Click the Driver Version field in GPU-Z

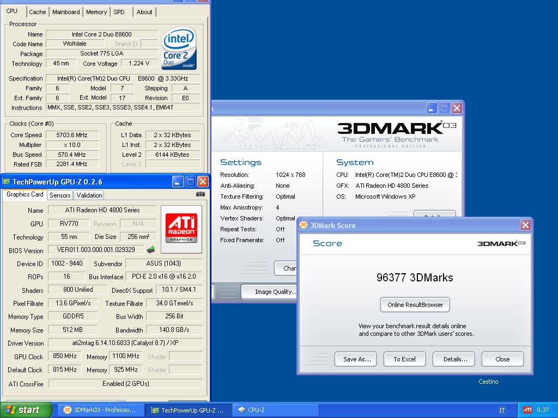[125, 343]
